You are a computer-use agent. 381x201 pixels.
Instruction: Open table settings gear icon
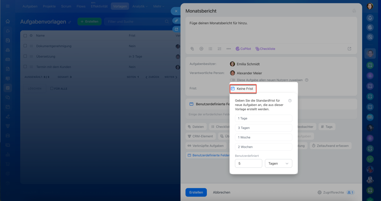pos(31,35)
